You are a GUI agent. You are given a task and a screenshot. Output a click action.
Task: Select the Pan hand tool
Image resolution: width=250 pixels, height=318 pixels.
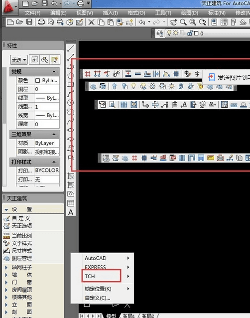pyautogui.click(x=173, y=22)
